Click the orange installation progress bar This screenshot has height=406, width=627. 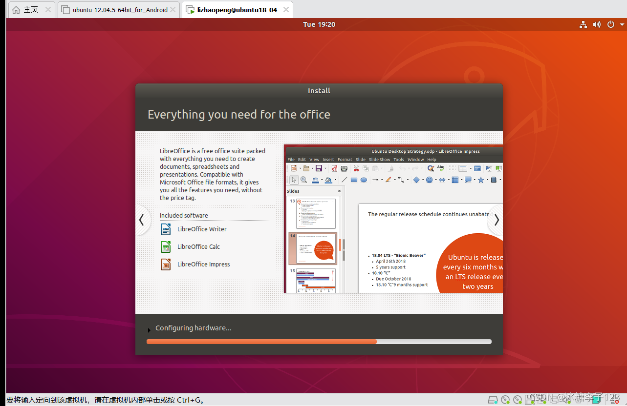pos(319,342)
